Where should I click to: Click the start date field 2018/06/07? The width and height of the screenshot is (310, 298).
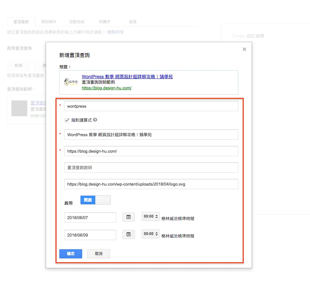point(90,218)
